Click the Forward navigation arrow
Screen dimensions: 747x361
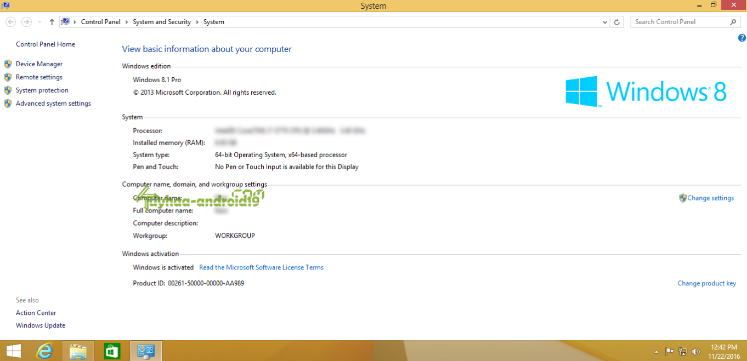point(26,22)
